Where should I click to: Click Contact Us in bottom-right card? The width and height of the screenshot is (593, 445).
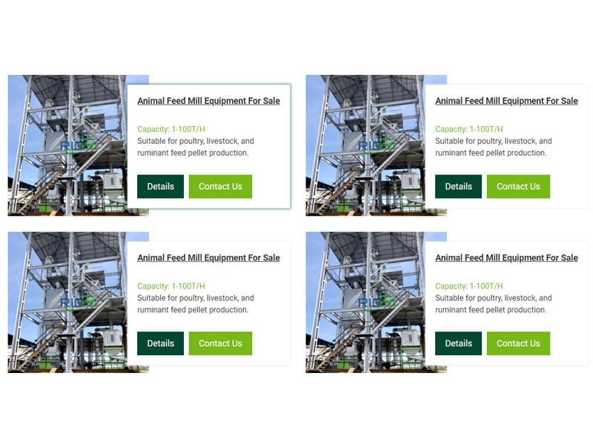pos(518,343)
